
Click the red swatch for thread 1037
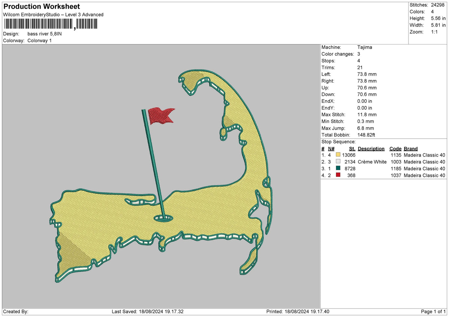tap(338, 175)
